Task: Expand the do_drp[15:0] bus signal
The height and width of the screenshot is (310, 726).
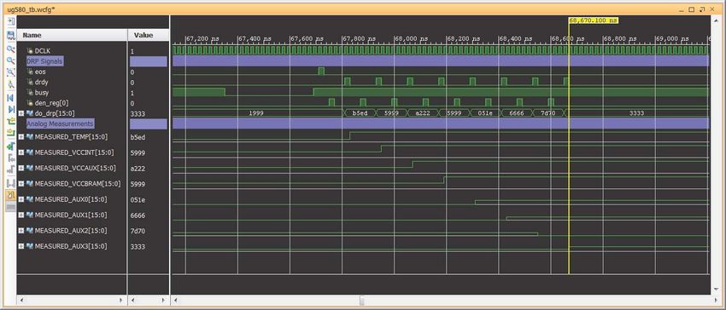Action: [x=20, y=113]
